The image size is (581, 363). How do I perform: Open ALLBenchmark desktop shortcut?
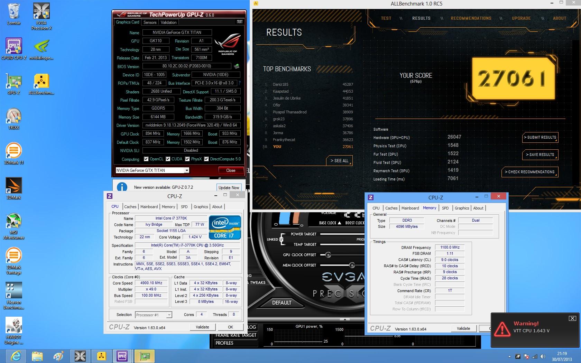[x=41, y=84]
